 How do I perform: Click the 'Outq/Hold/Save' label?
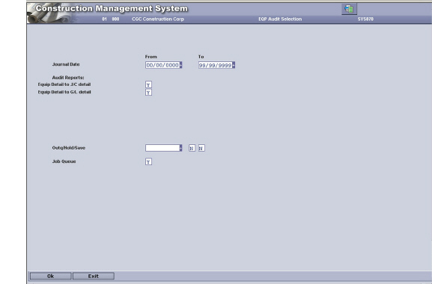pos(69,148)
